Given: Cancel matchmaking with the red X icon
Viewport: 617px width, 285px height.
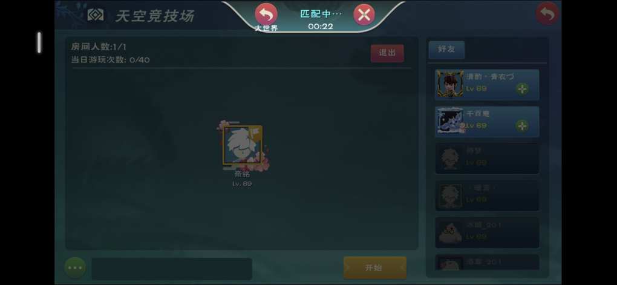Looking at the screenshot, I should click(x=364, y=15).
